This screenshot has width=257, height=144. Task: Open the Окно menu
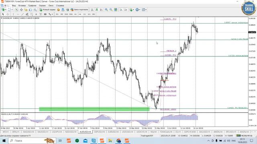(51, 6)
